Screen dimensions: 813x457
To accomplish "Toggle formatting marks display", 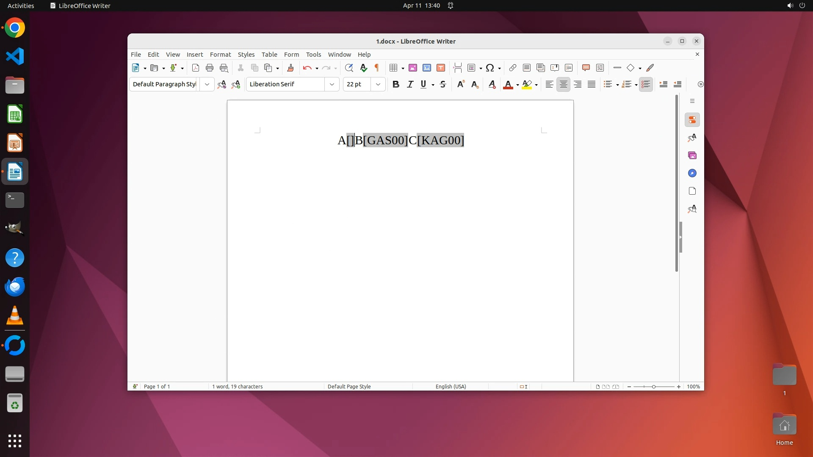I will point(376,68).
